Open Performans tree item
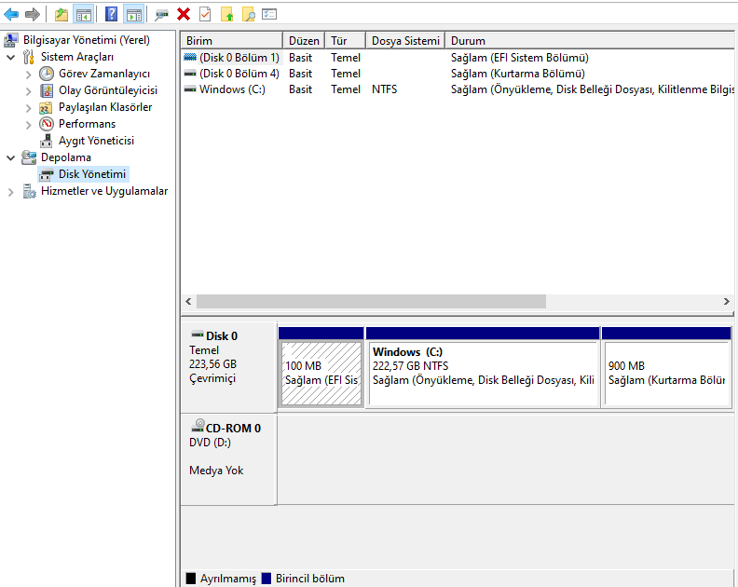738x587 pixels. (87, 124)
